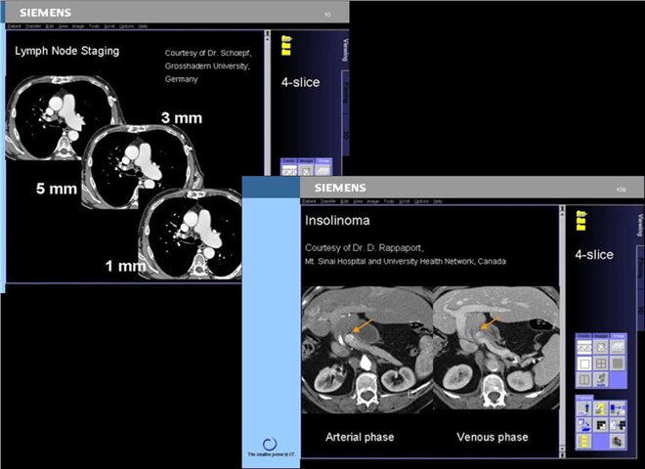
Task: Select yellow stack icon at bottom of lower palette
Action: point(582,441)
